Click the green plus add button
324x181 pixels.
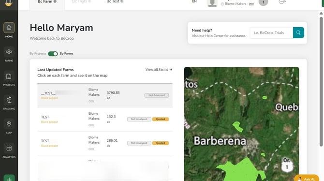(x=9, y=179)
